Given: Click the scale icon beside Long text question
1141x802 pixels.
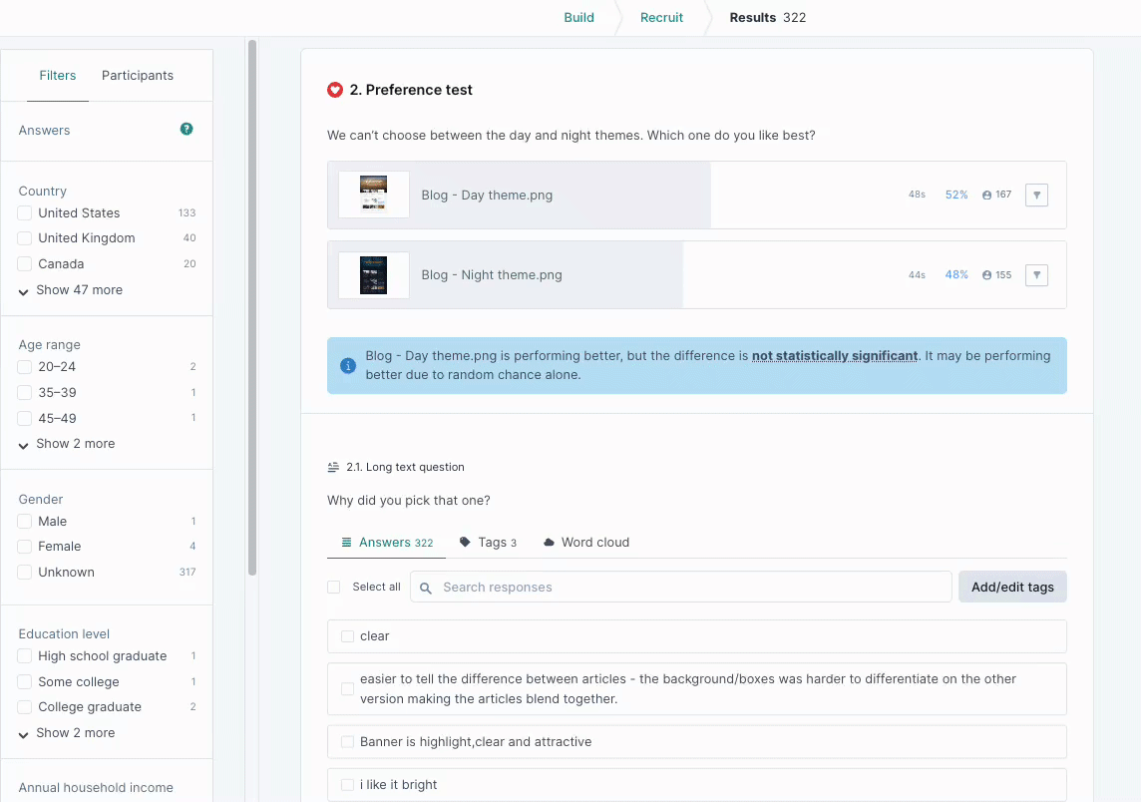Looking at the screenshot, I should [333, 466].
